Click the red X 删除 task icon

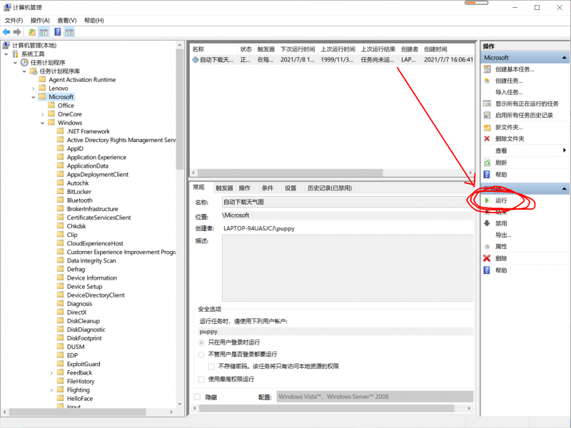pyautogui.click(x=487, y=258)
